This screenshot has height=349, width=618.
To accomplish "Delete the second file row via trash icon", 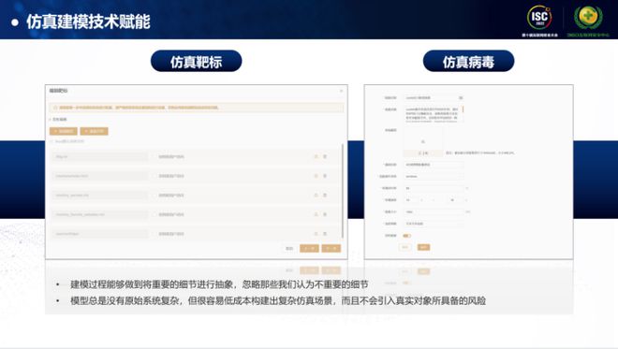I will (325, 176).
